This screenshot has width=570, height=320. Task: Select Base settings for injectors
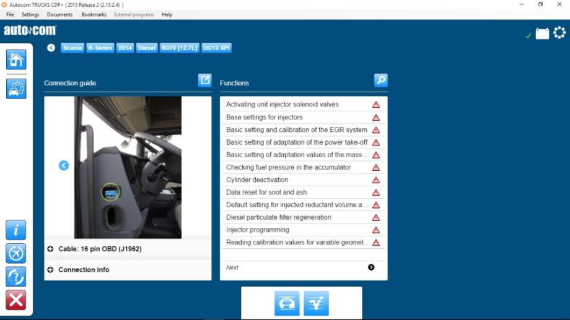click(x=304, y=118)
